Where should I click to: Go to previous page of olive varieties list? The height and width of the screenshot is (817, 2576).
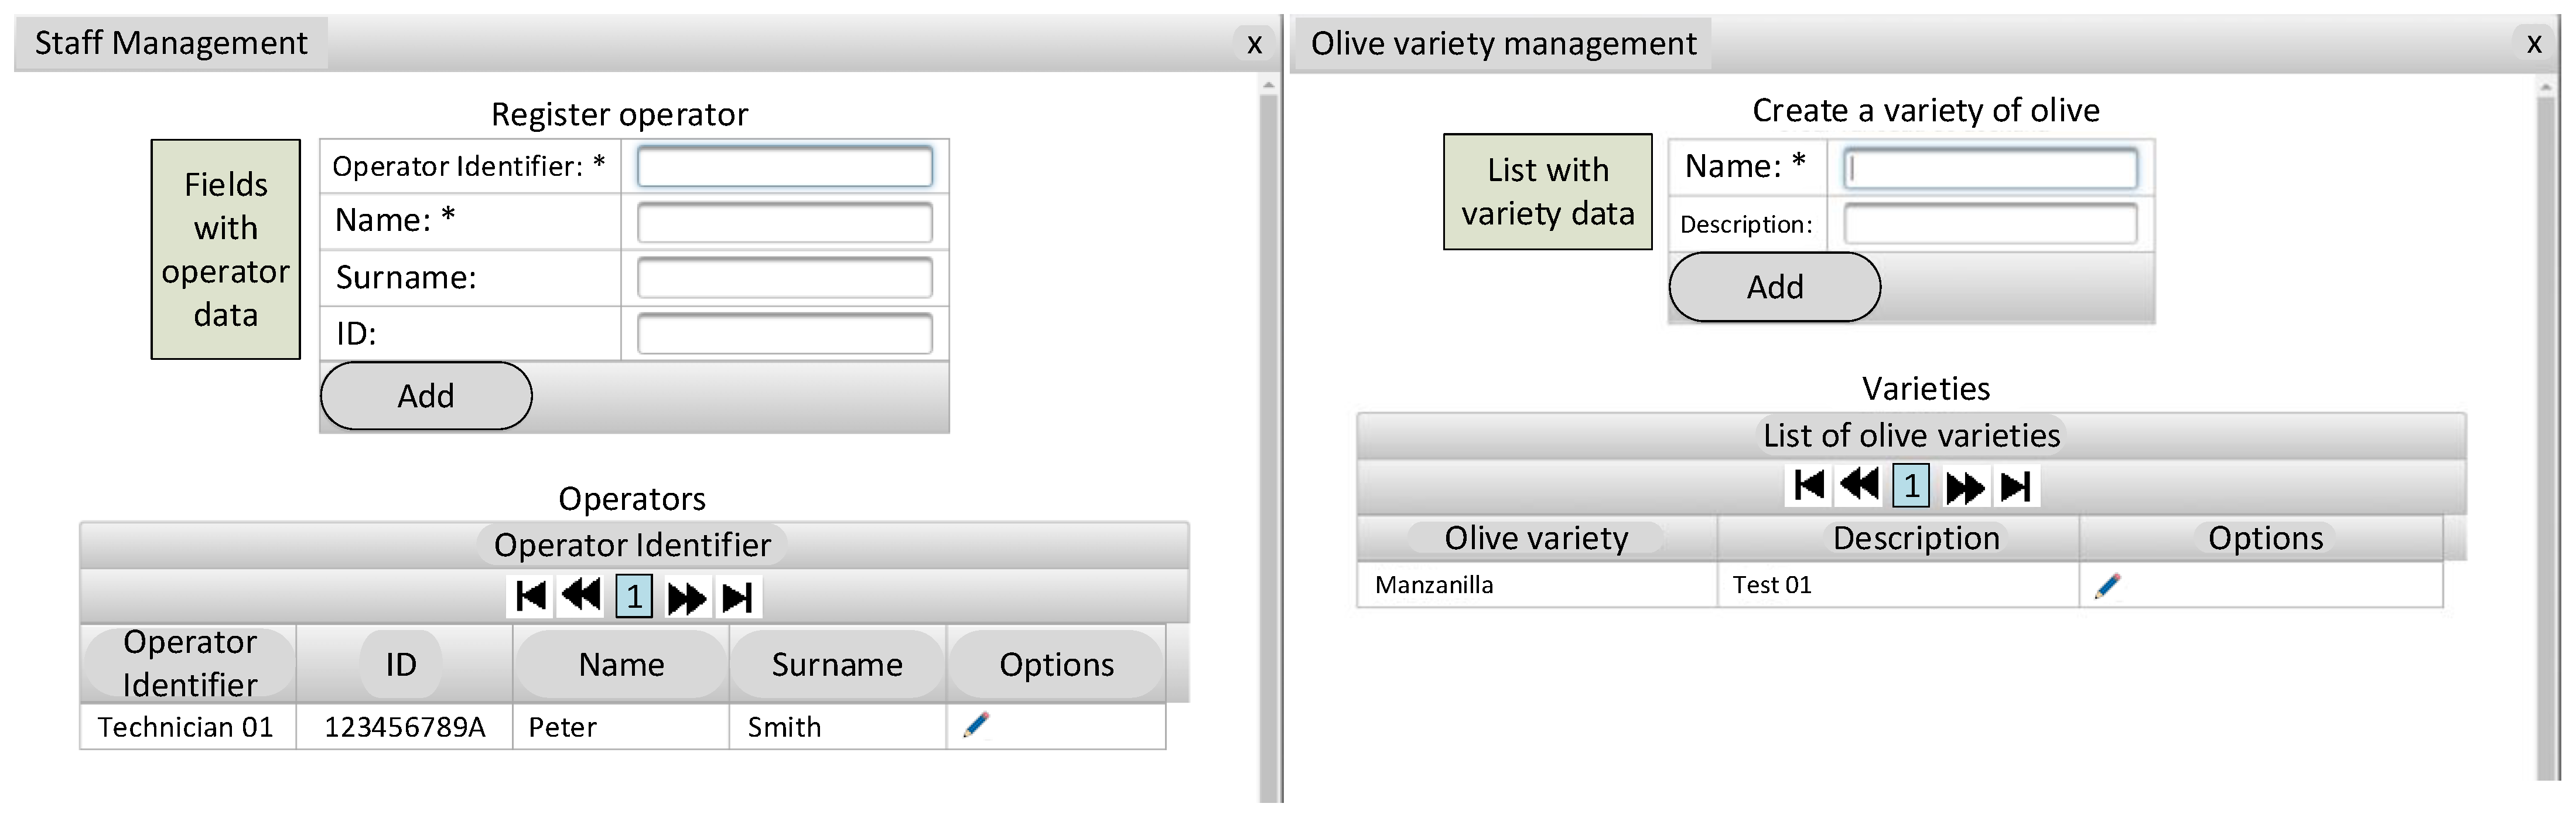point(1860,486)
